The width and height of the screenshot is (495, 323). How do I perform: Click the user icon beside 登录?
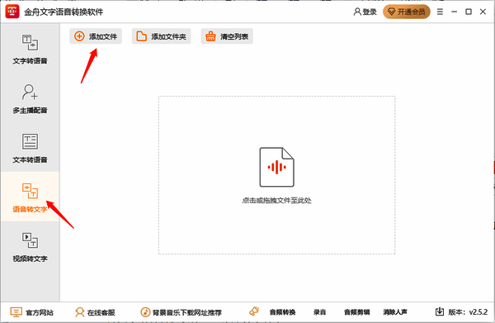(x=357, y=12)
